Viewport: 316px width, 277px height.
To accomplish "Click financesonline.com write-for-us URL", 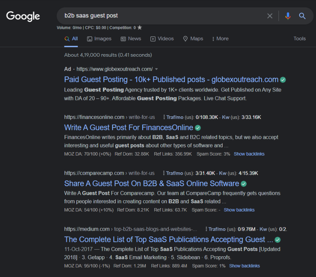I will 109,117.
